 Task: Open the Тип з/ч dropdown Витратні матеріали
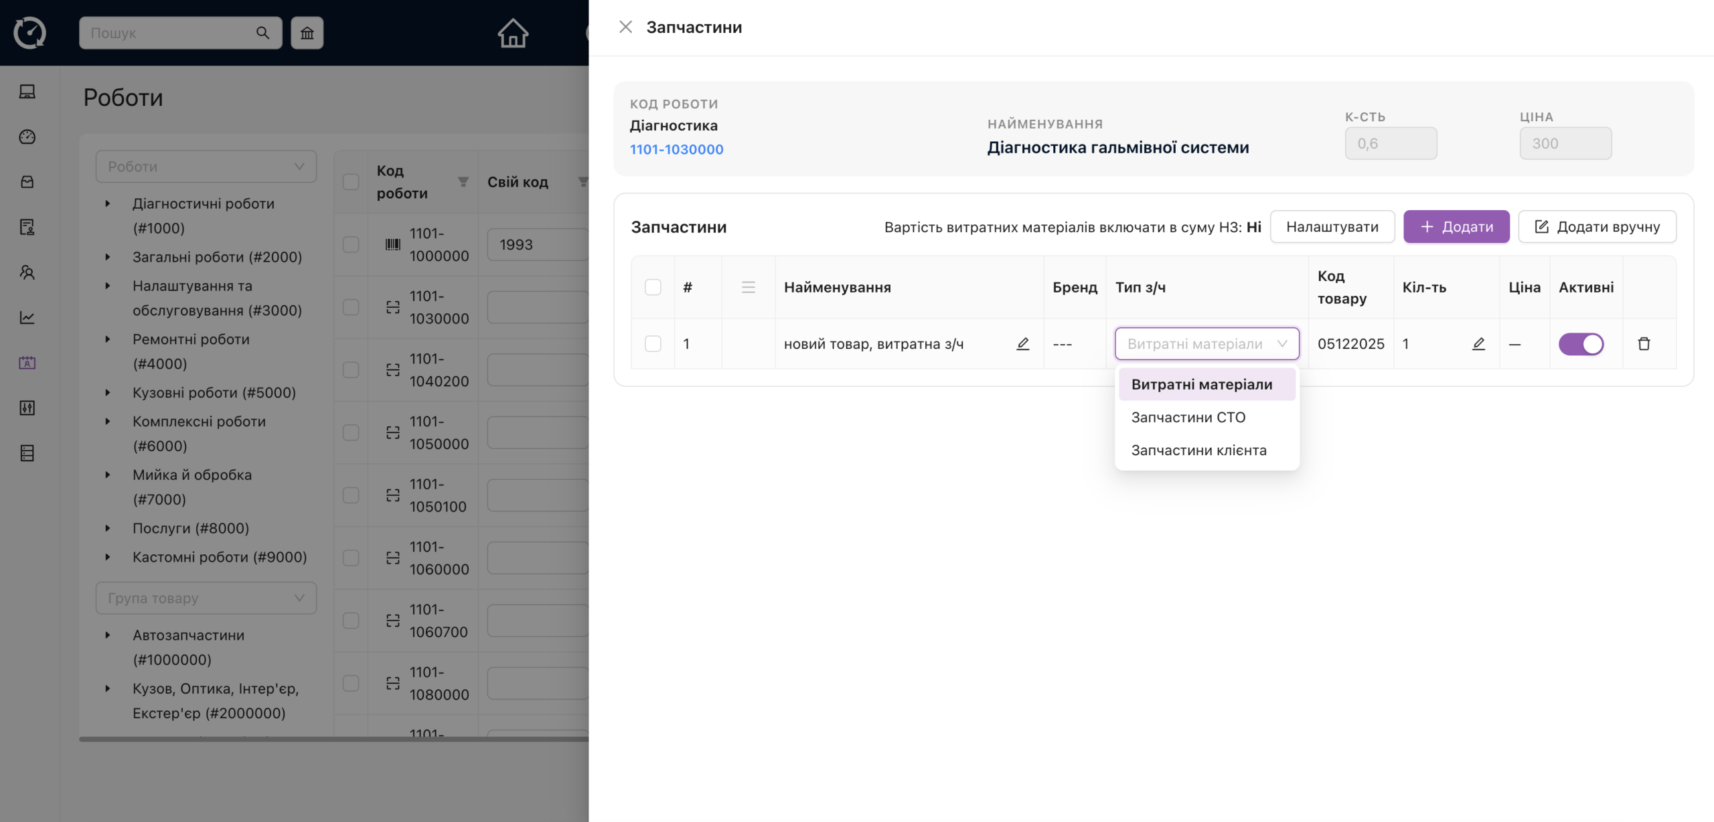[1206, 343]
